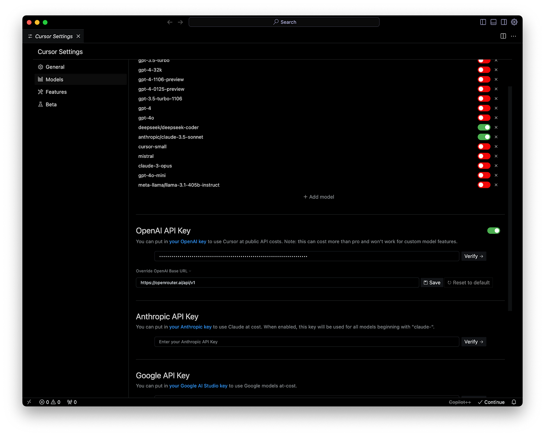Open the Models settings section
Viewport: 545px width, 436px height.
[x=81, y=79]
